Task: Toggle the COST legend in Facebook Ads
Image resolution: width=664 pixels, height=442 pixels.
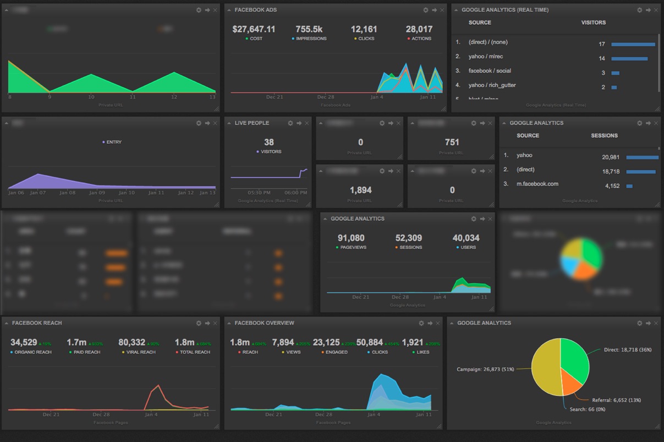Action: tap(254, 38)
